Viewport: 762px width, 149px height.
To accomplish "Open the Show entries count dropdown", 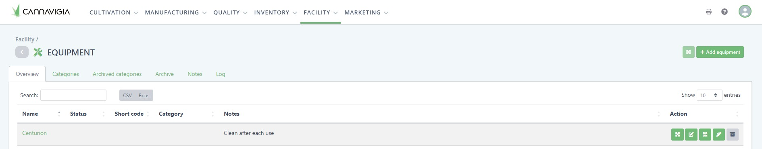I will 709,95.
